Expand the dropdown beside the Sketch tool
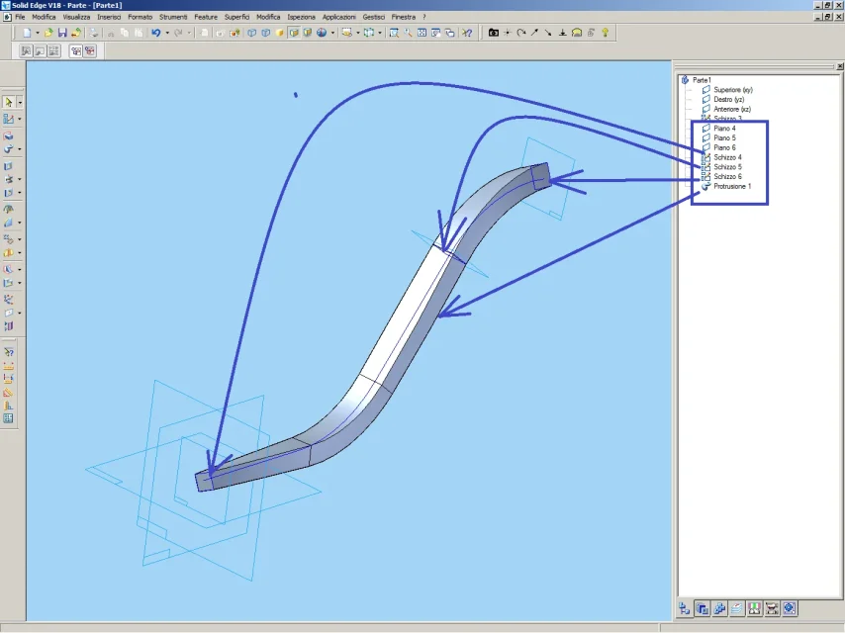 point(20,119)
